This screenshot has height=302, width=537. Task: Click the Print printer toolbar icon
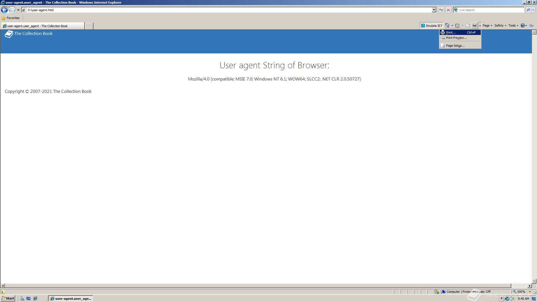pyautogui.click(x=475, y=26)
